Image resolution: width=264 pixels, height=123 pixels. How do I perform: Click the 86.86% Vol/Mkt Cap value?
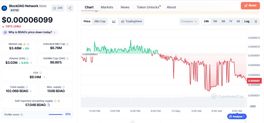pyautogui.click(x=56, y=63)
